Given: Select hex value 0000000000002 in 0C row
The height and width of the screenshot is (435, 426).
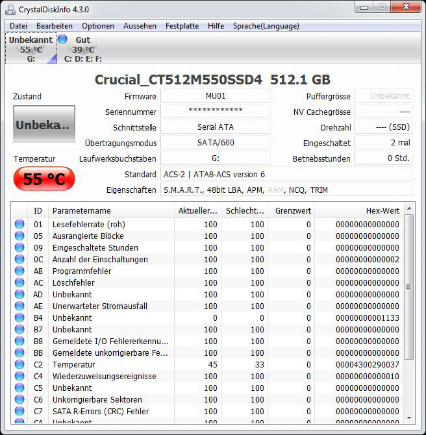Looking at the screenshot, I should pyautogui.click(x=367, y=260).
